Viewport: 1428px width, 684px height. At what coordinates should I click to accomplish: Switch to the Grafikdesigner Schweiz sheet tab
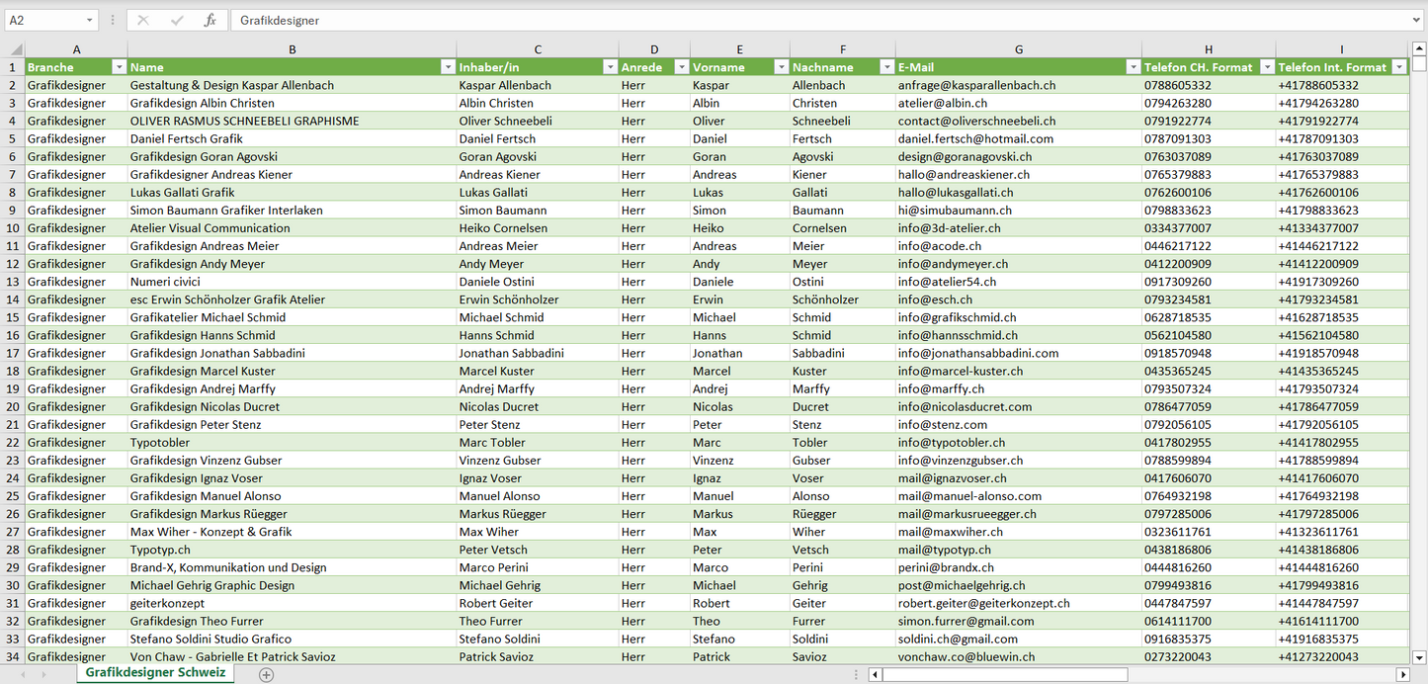[155, 673]
